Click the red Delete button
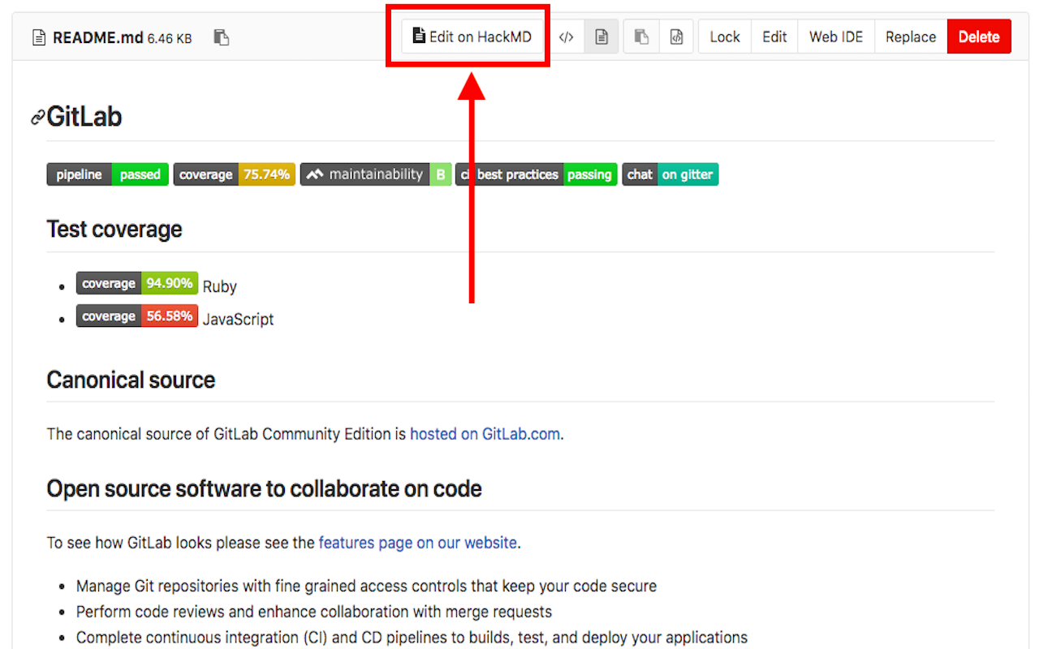This screenshot has height=649, width=1039. tap(979, 37)
